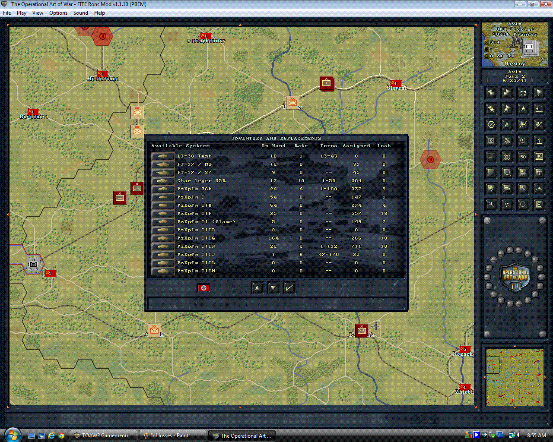Click the 'E' icon in the command panel

539,204
